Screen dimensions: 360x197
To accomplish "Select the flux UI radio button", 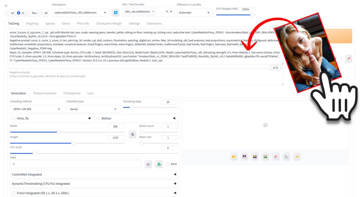I will tap(29, 13).
